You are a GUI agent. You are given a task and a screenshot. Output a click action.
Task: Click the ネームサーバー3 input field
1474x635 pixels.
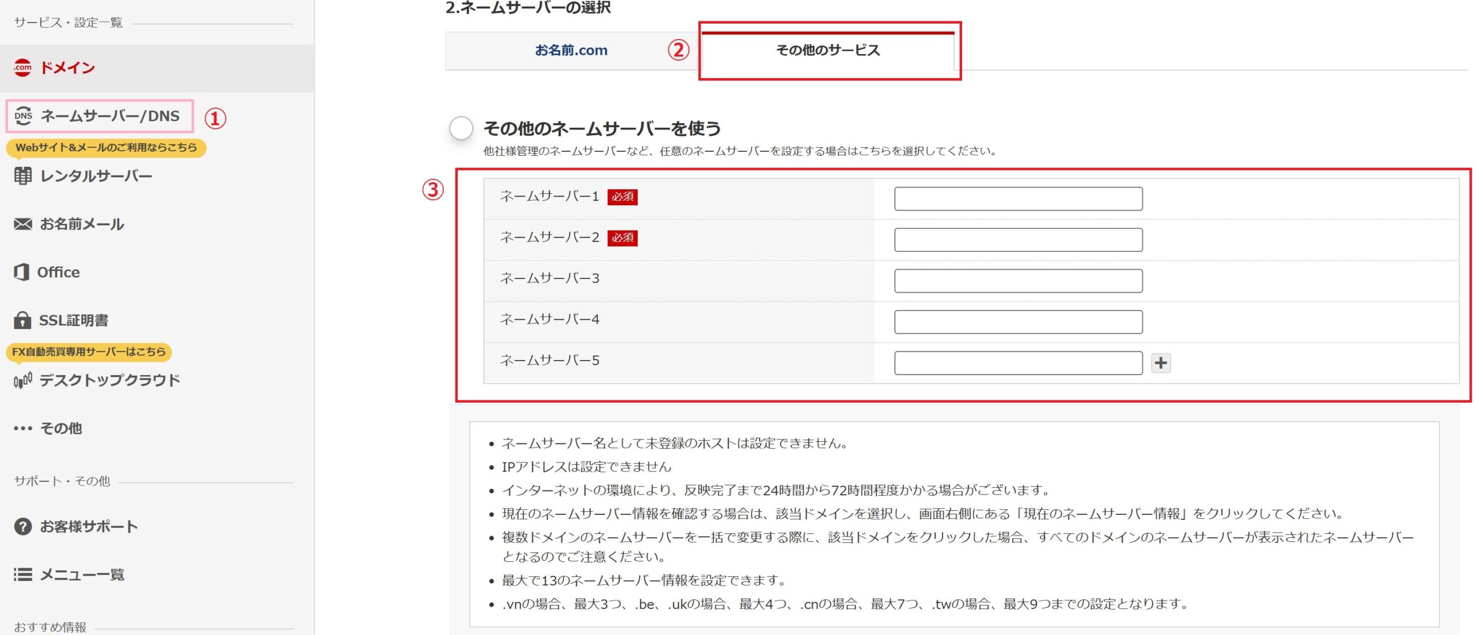click(1018, 281)
